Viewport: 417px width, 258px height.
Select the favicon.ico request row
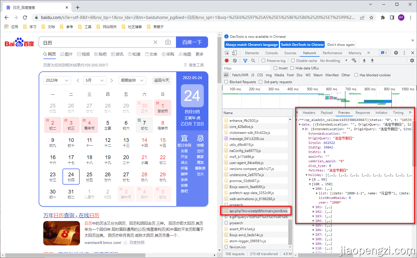[256, 247]
